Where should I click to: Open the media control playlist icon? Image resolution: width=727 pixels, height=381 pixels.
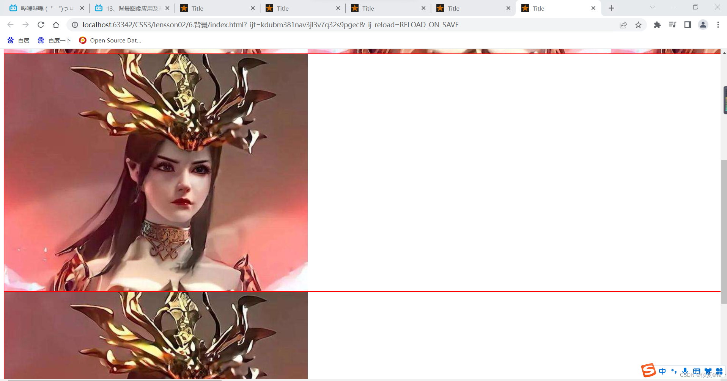(672, 25)
